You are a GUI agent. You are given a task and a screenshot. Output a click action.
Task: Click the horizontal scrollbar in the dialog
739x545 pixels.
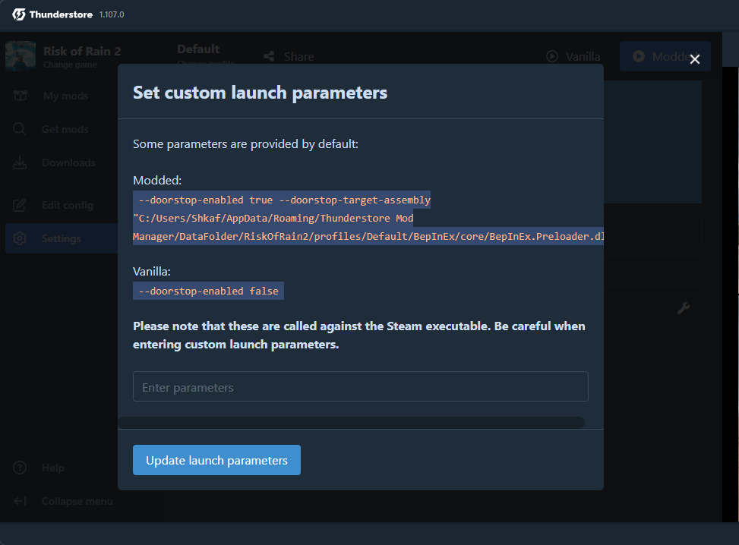pyautogui.click(x=352, y=423)
